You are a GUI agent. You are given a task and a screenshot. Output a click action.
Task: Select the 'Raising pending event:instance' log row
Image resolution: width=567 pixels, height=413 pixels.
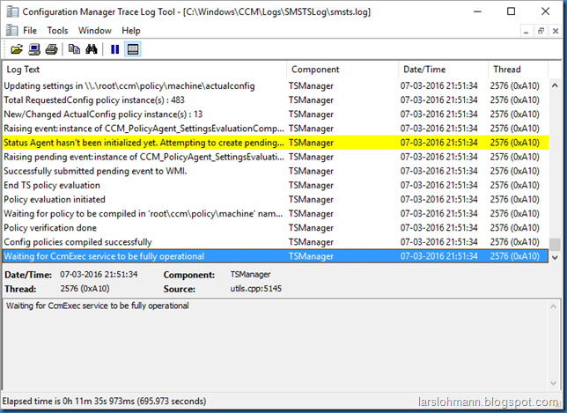click(276, 157)
